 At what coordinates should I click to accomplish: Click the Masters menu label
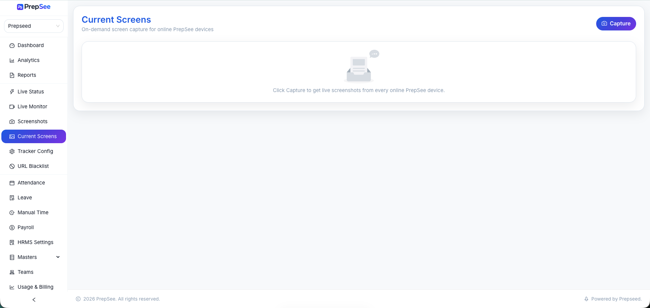(x=27, y=257)
